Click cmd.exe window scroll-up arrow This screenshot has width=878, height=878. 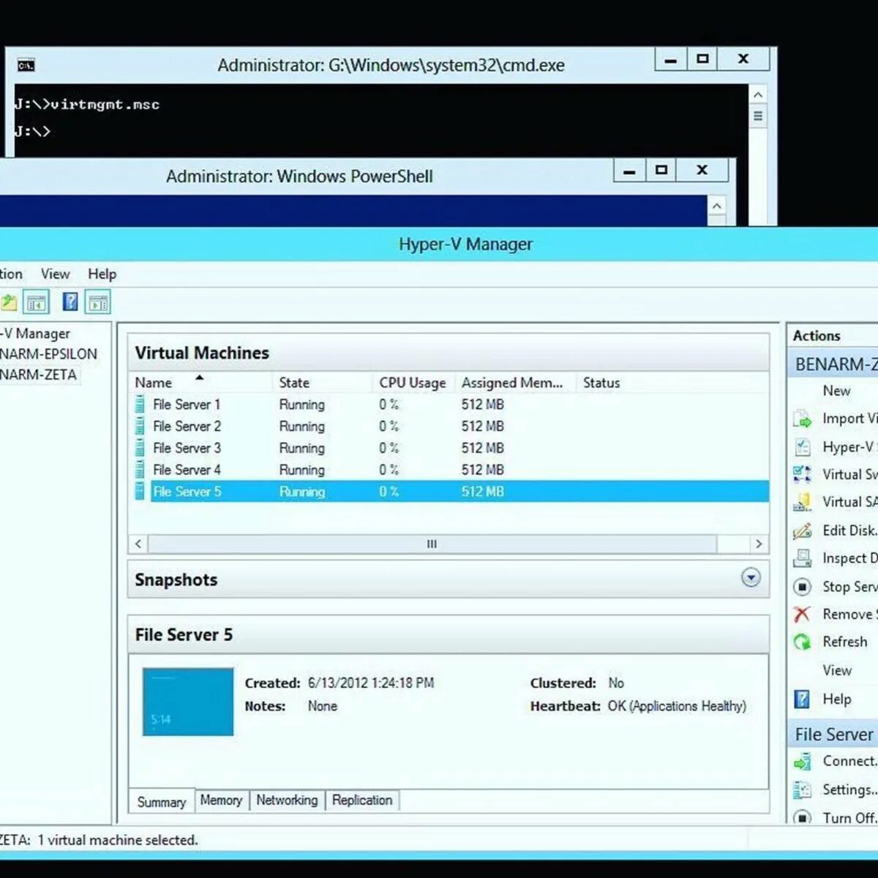coord(758,95)
